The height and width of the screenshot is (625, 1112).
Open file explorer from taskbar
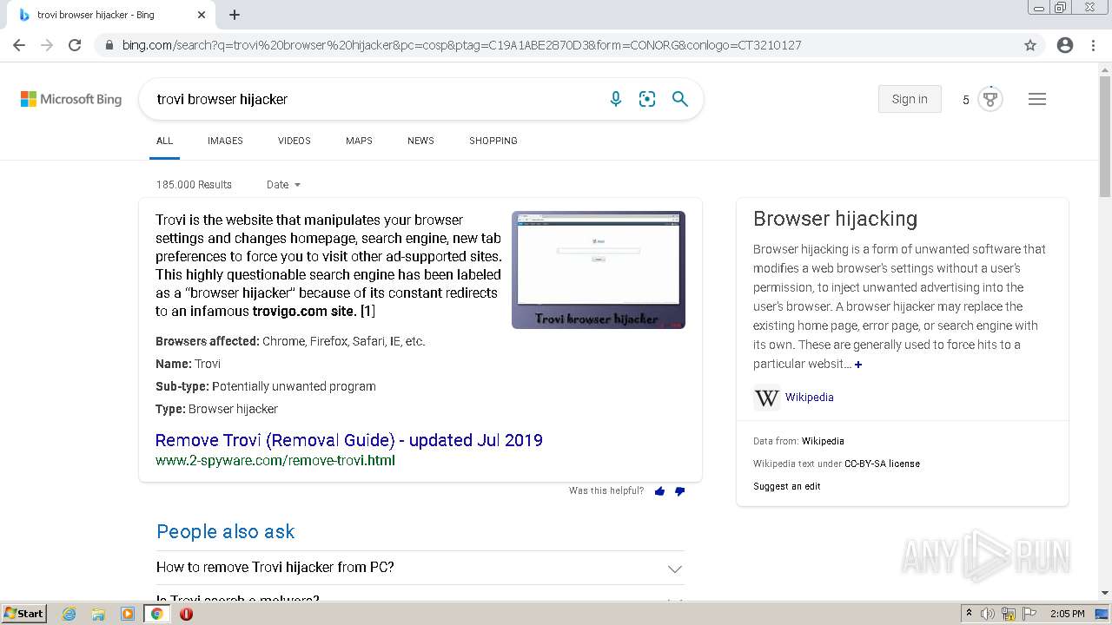pyautogui.click(x=98, y=614)
